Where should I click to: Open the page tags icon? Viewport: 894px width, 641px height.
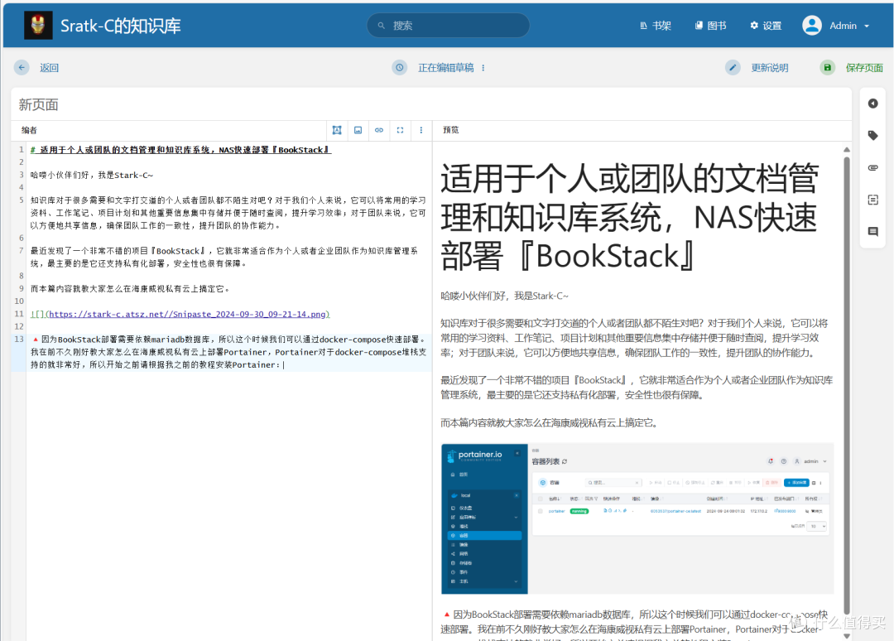point(873,135)
